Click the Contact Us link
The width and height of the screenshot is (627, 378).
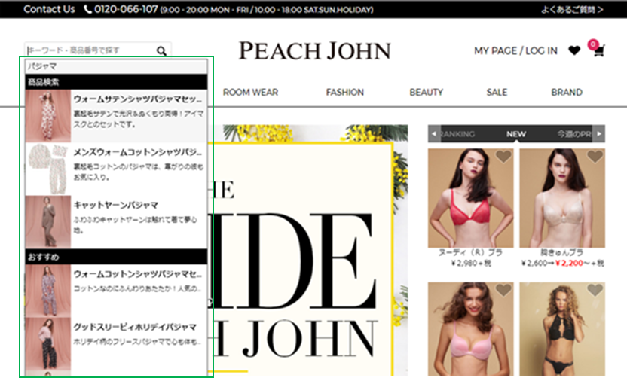pyautogui.click(x=49, y=9)
